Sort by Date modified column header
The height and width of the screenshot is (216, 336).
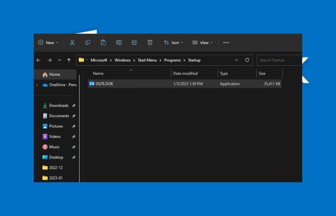coord(185,73)
